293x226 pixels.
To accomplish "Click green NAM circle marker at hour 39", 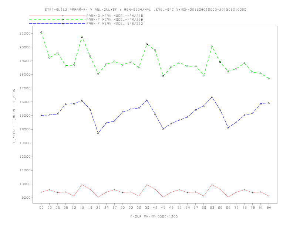I will coord(147,44).
